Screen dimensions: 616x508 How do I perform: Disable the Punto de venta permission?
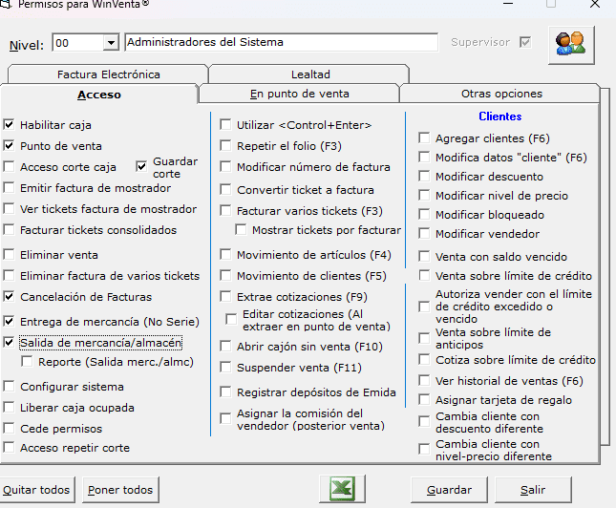point(10,146)
